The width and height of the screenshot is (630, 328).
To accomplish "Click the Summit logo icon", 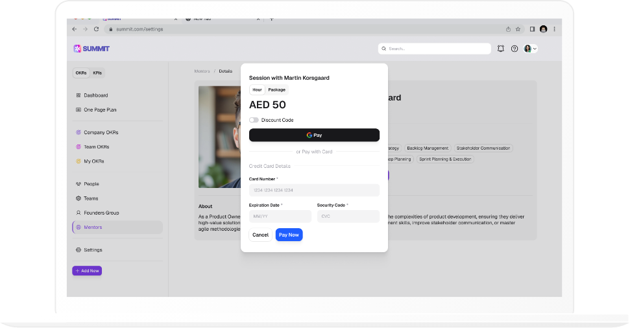I will tap(77, 49).
